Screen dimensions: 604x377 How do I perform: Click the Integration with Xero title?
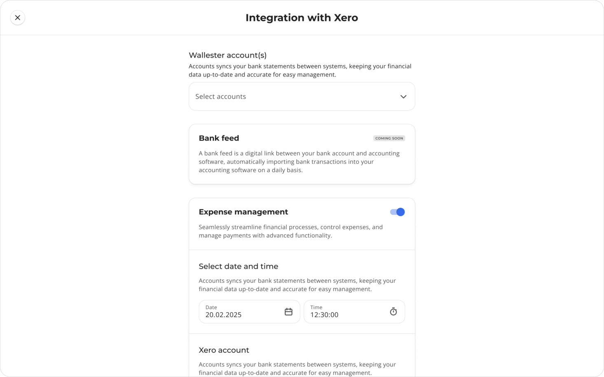pos(302,18)
